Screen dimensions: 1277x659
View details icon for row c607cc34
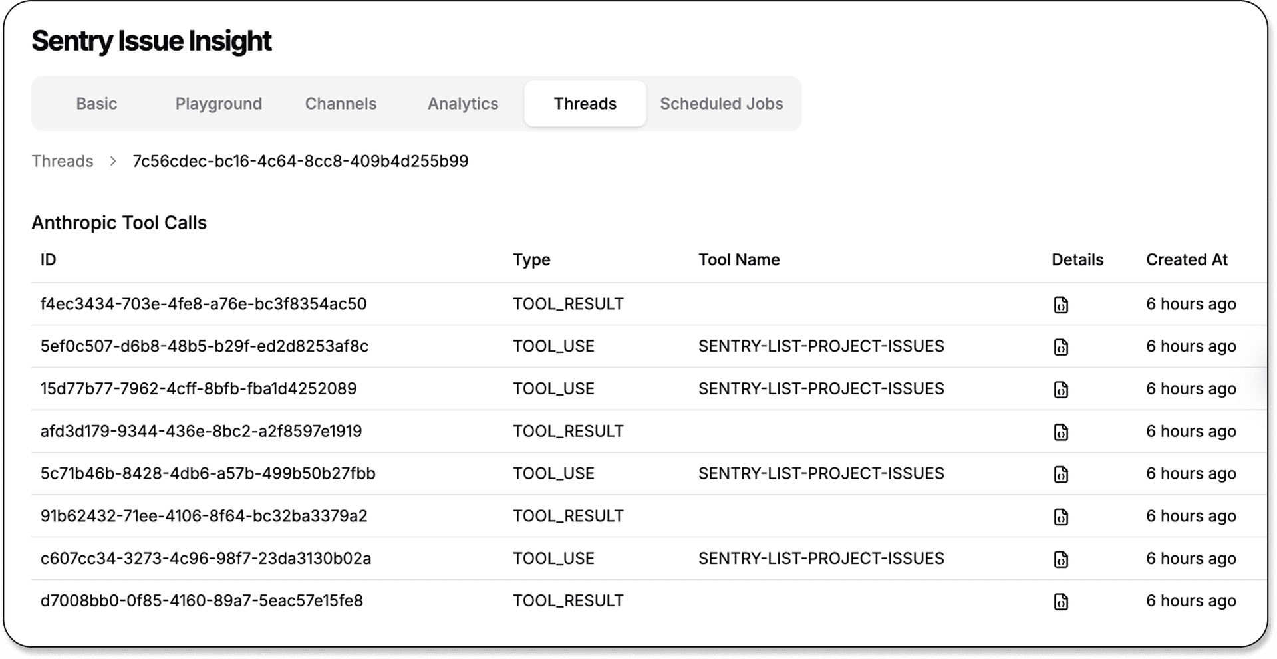1061,559
